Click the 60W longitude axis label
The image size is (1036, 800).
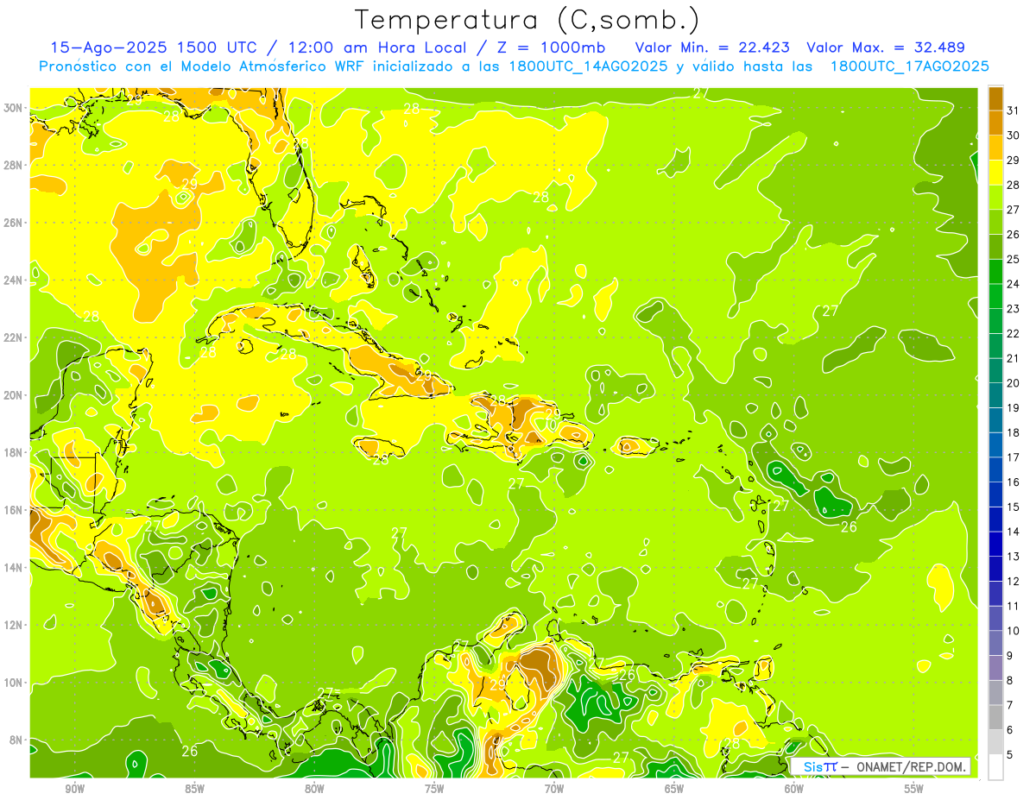(794, 790)
